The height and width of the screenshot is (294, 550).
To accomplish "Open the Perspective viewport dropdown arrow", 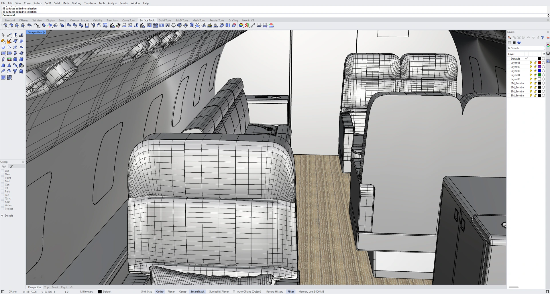I will 44,32.
